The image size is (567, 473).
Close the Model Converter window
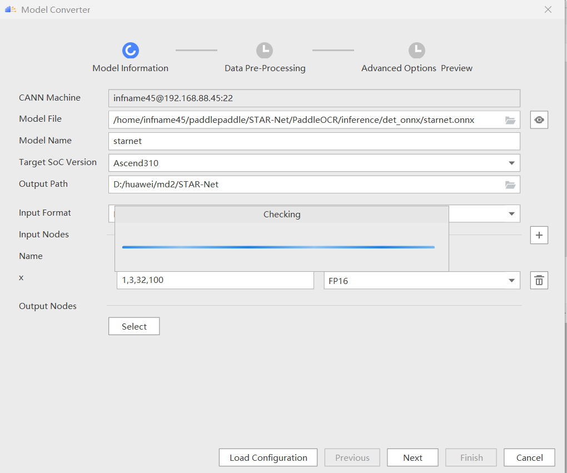point(548,9)
